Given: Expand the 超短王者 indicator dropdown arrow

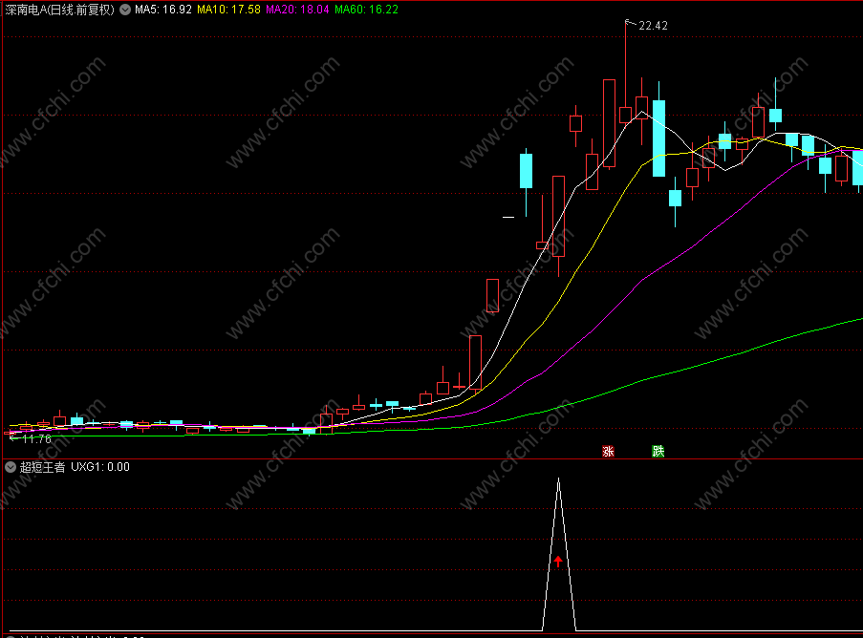Looking at the screenshot, I should (x=10, y=467).
